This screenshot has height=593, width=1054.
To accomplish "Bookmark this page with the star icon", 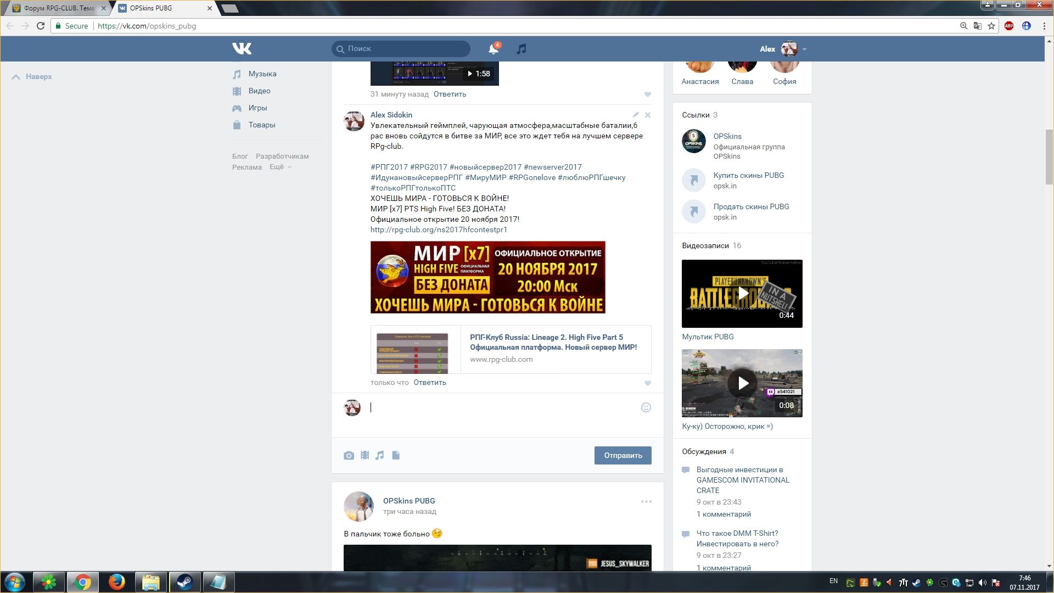I will tap(991, 26).
